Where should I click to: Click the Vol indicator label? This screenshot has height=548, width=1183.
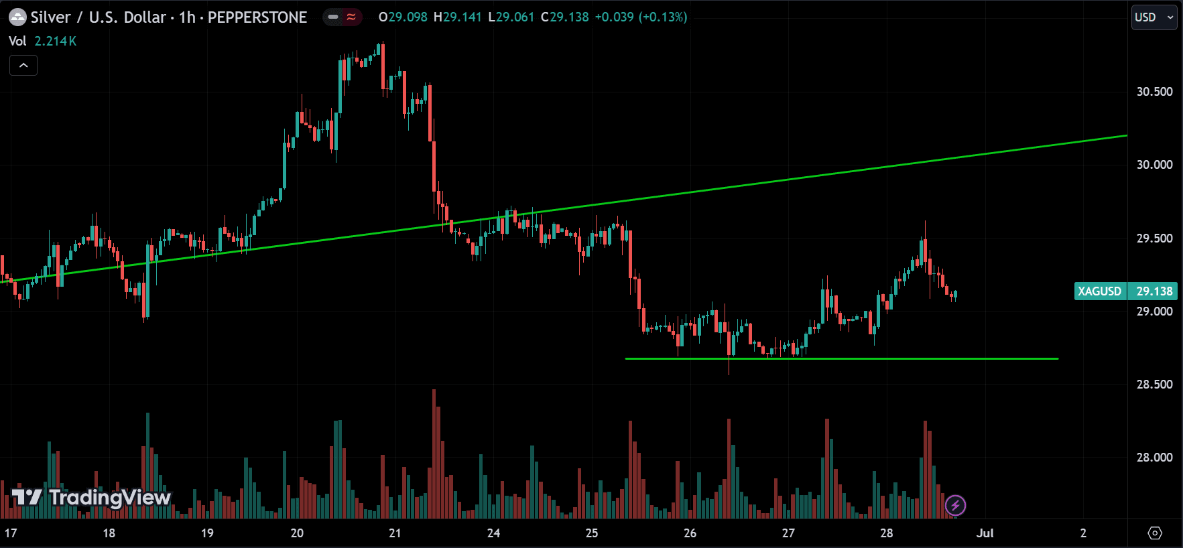click(x=17, y=41)
